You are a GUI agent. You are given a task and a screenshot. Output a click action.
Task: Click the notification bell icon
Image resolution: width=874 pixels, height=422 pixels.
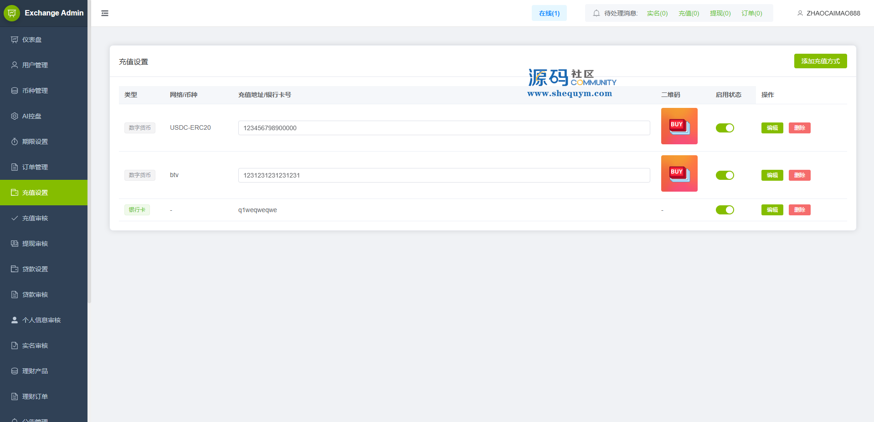click(x=596, y=13)
